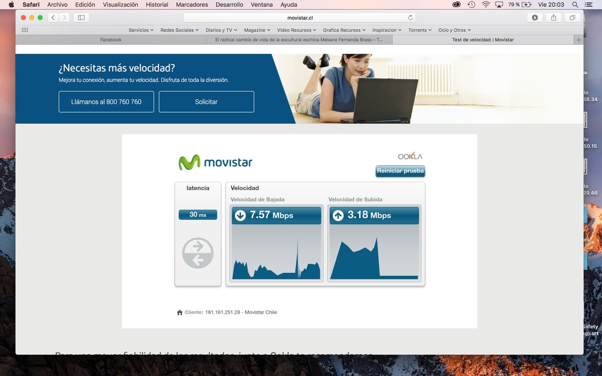Open the downloads list icon
Viewport: 602px width, 376px height.
point(535,18)
